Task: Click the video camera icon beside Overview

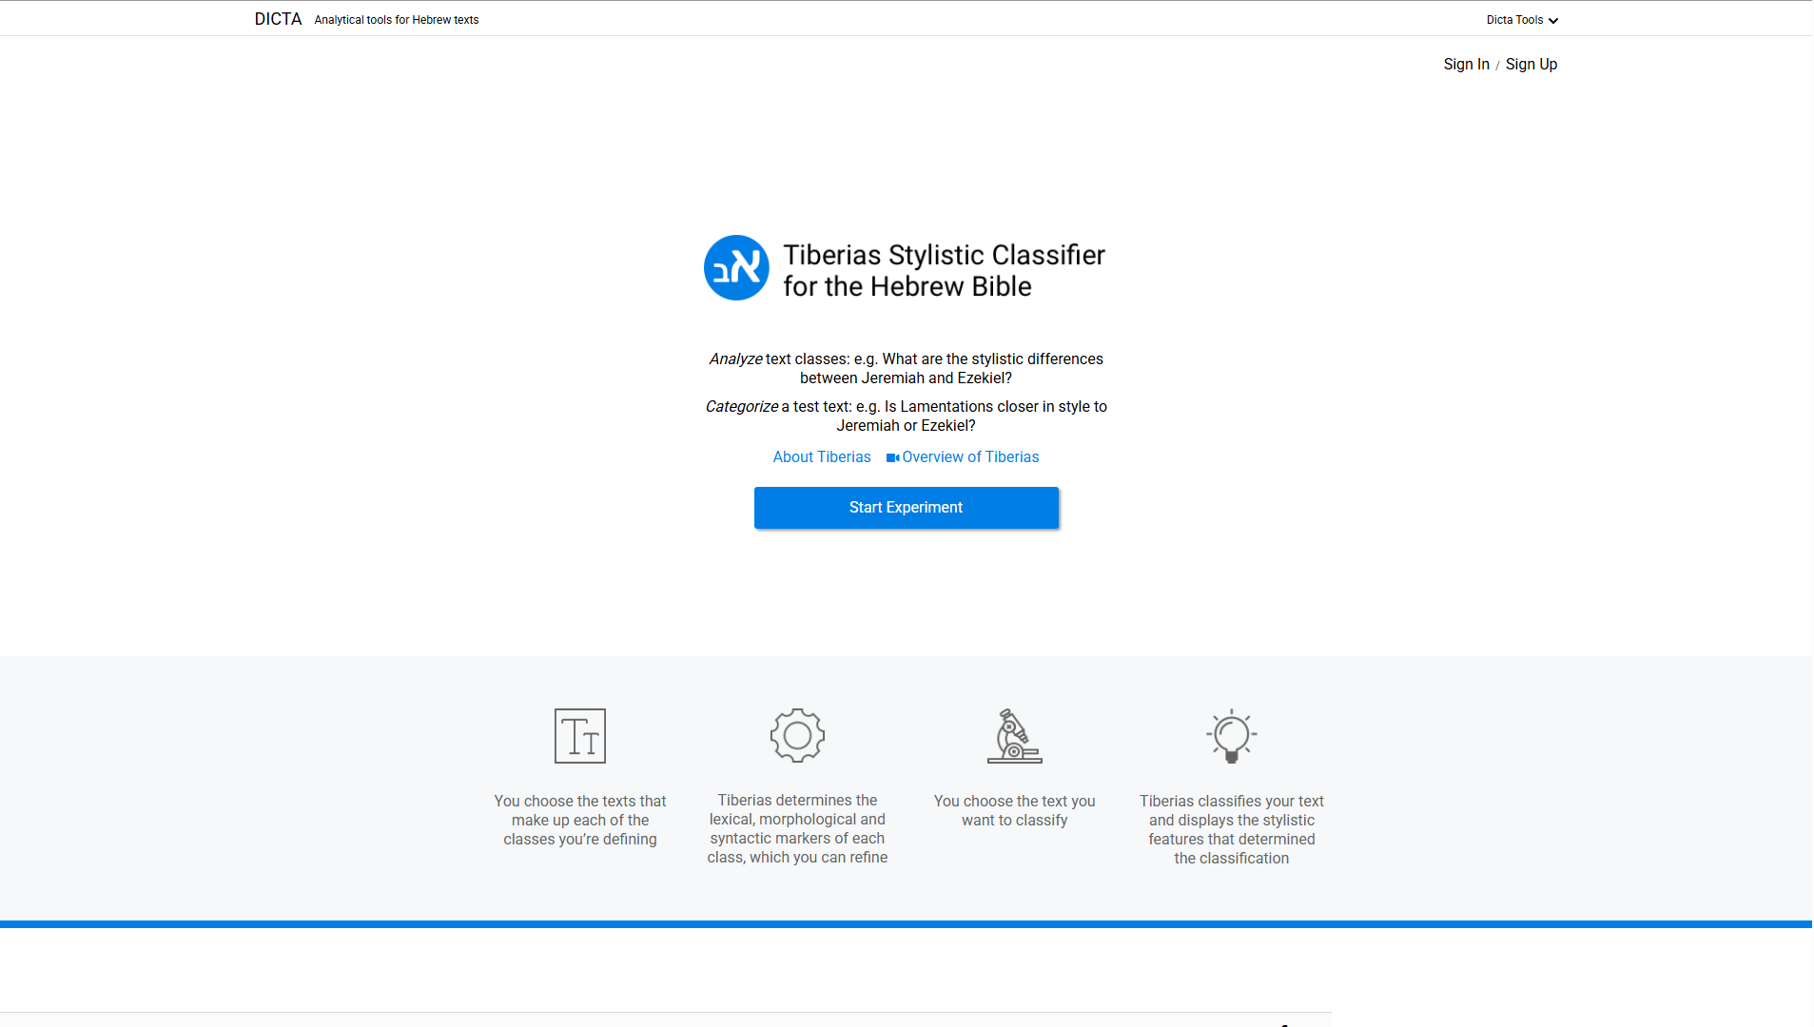Action: (892, 457)
